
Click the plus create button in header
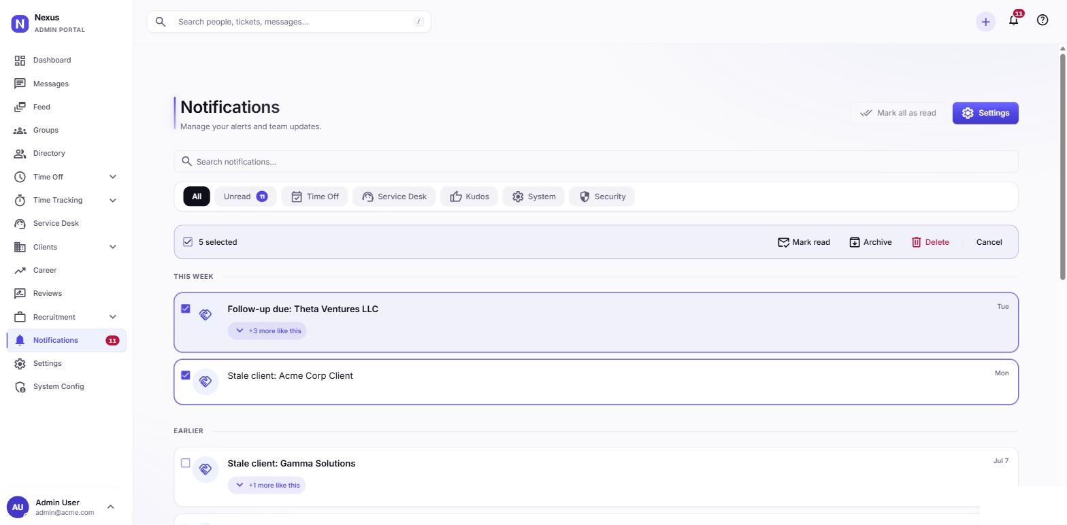coord(985,22)
